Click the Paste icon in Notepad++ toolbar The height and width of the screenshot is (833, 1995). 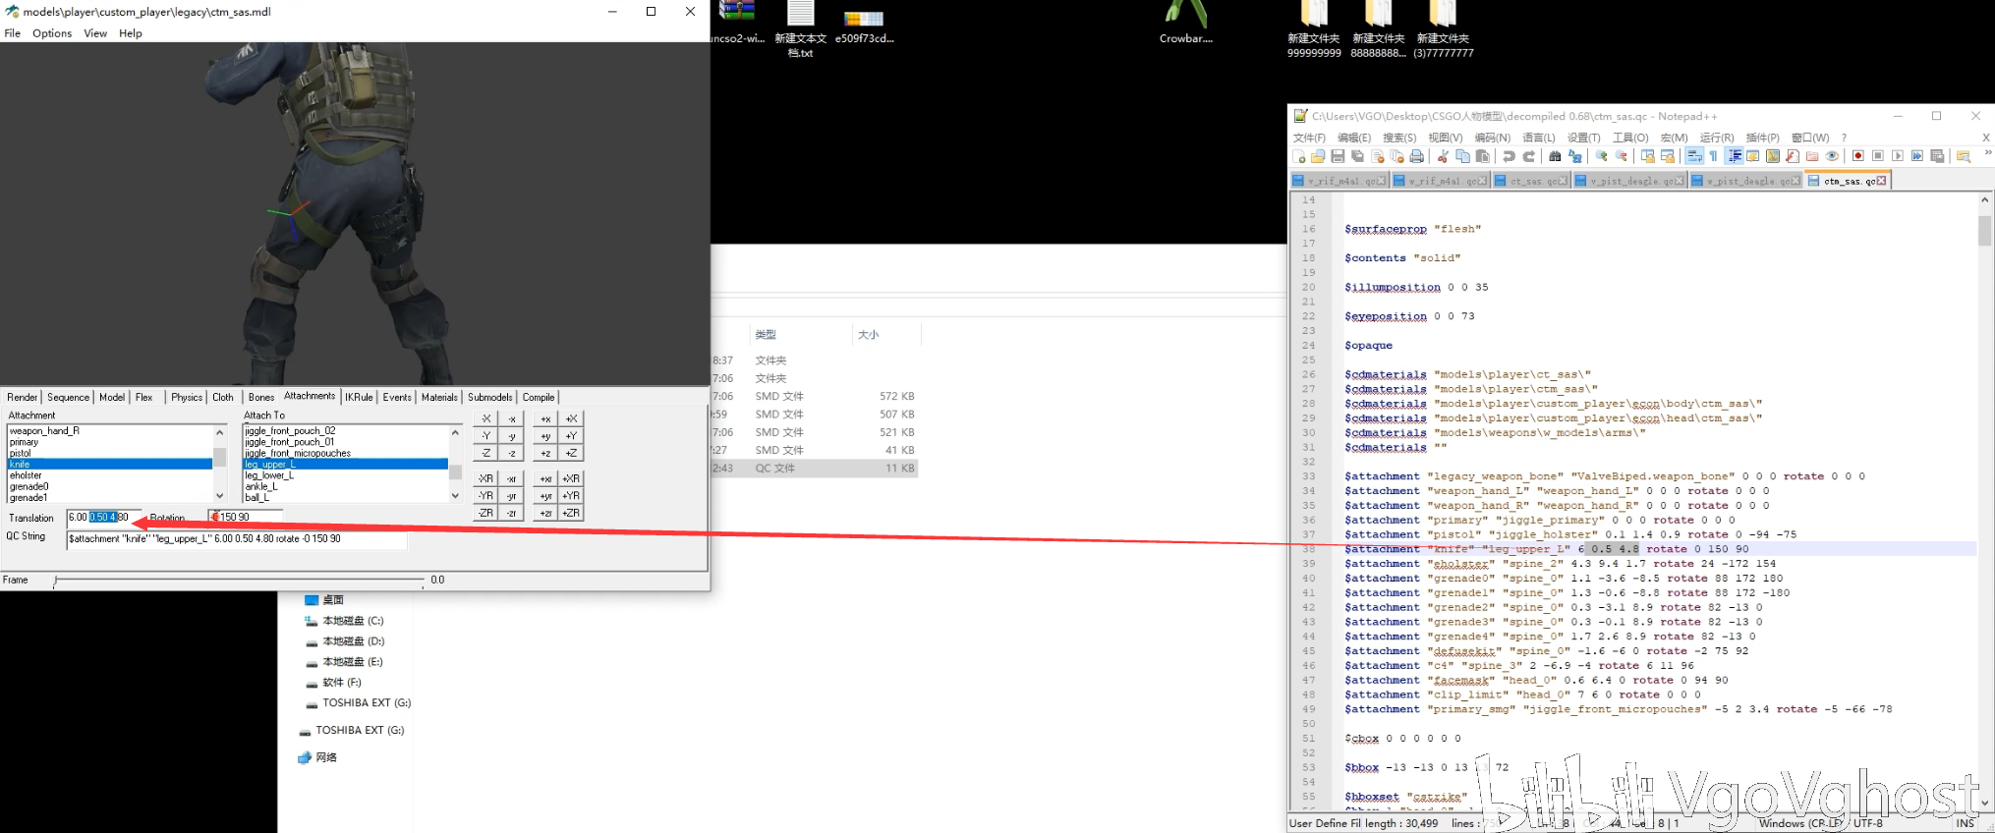point(1482,156)
